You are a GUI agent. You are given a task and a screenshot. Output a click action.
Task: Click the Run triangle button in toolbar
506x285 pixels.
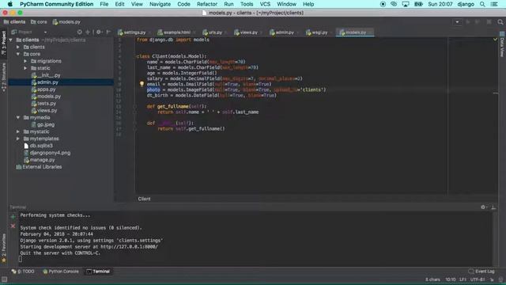pos(468,22)
